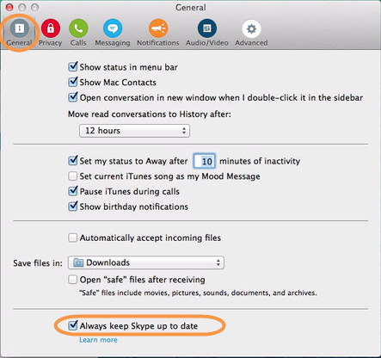Screen dimensions: 381x358
Task: Open the Save files in Downloads dropdown
Action: pos(146,262)
